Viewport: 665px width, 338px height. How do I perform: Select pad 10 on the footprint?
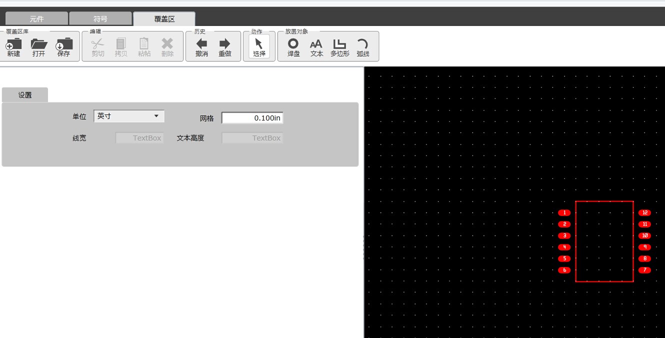(x=645, y=236)
